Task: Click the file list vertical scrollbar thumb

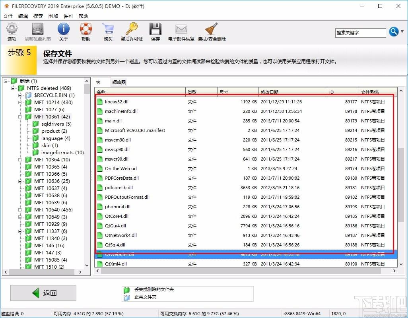Action: (401, 185)
